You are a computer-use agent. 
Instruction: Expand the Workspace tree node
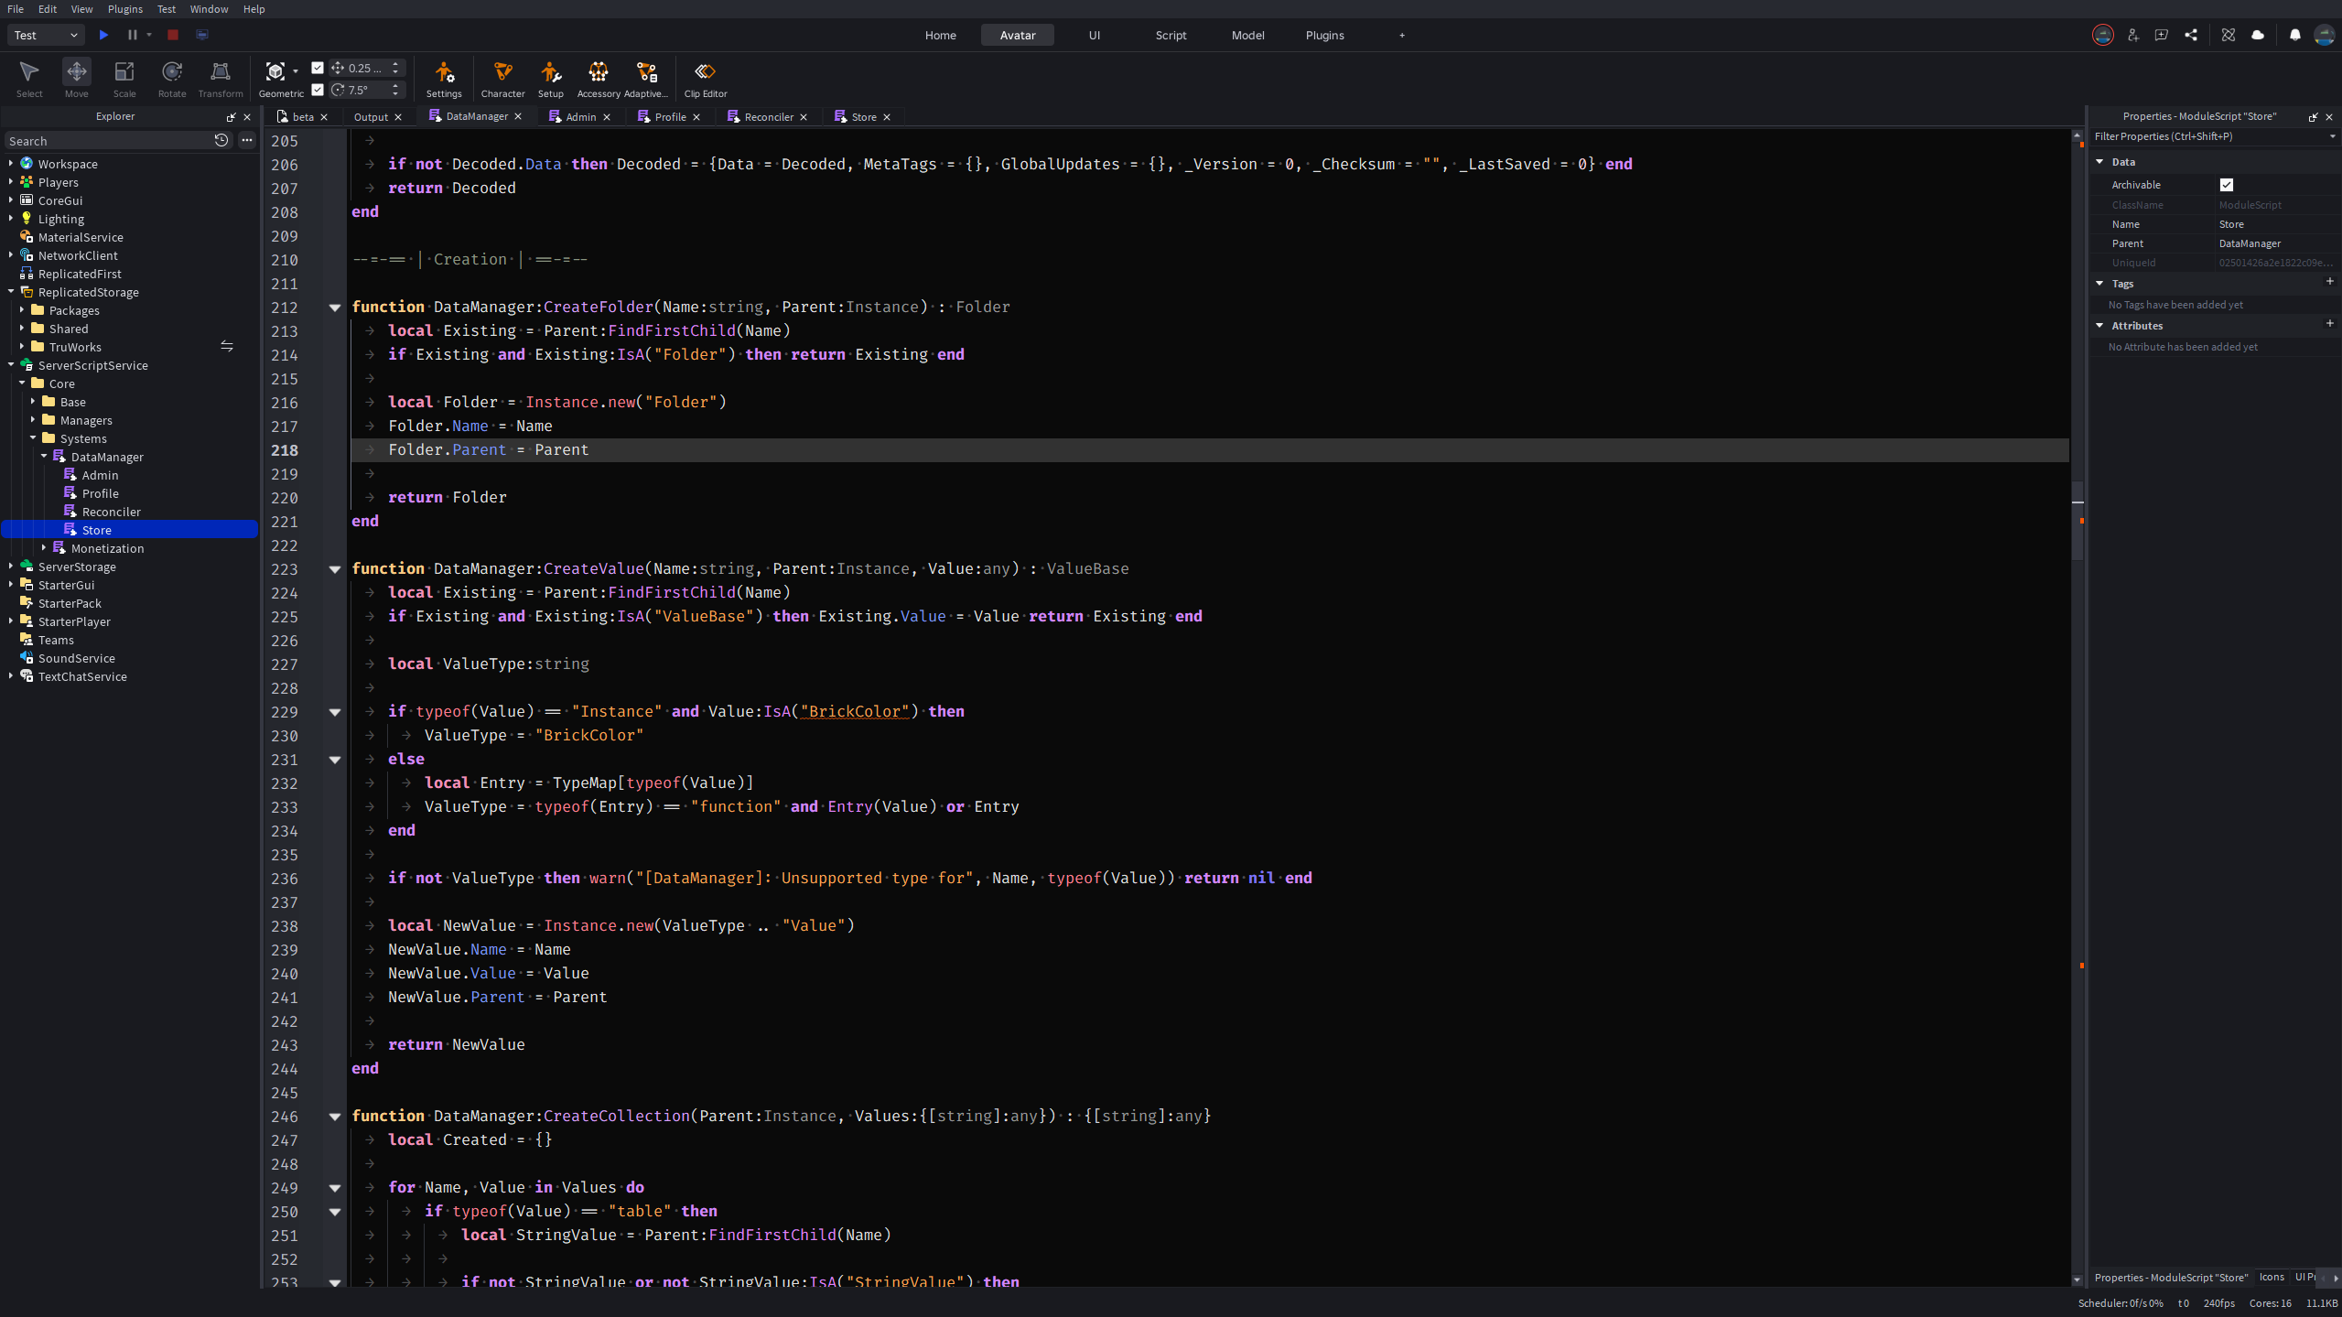pyautogui.click(x=11, y=164)
